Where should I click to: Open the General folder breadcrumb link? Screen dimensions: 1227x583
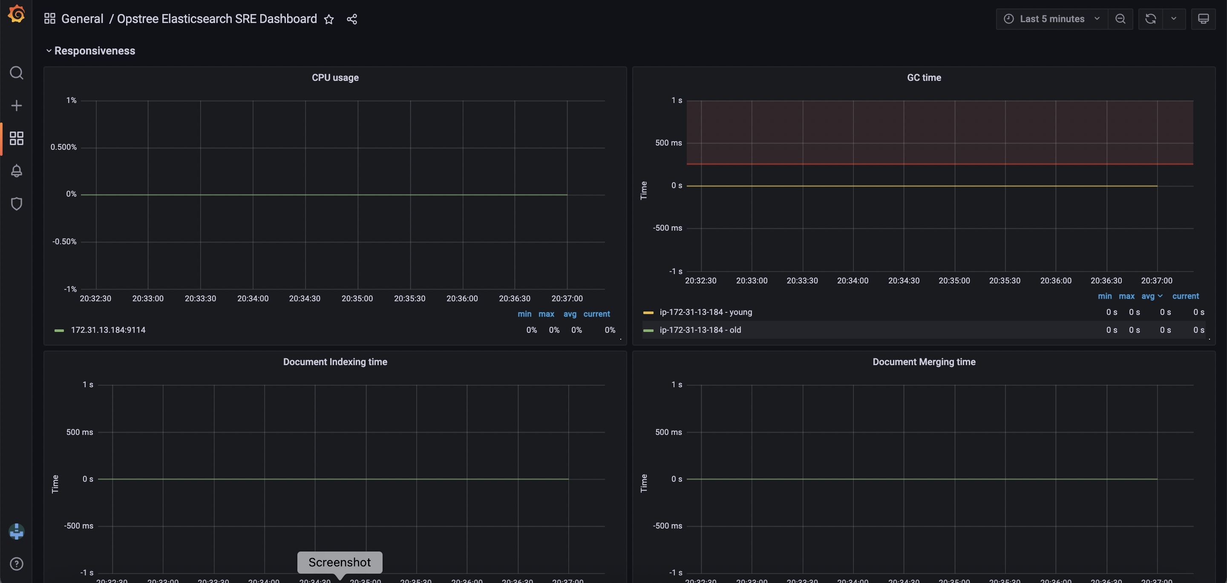pyautogui.click(x=82, y=19)
